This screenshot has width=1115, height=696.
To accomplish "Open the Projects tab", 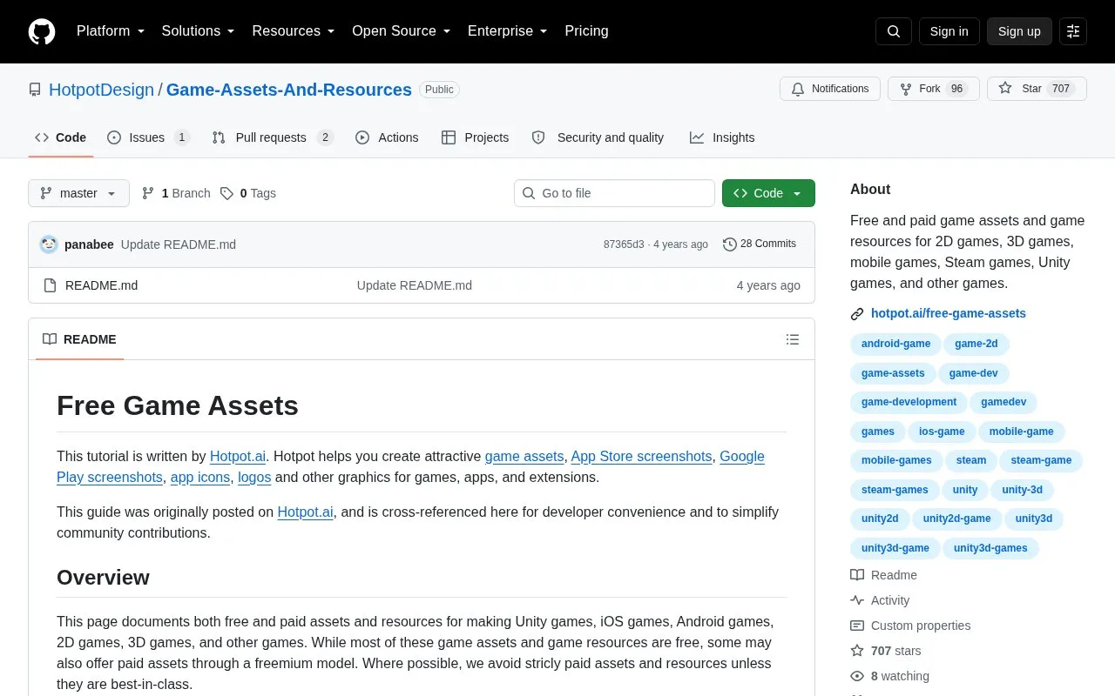I will click(475, 137).
